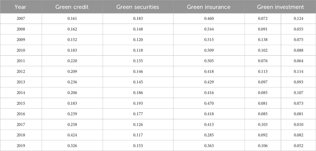This screenshot has width=316, height=151.
Task: Click the 2013 year cell
Action: coord(21,82)
